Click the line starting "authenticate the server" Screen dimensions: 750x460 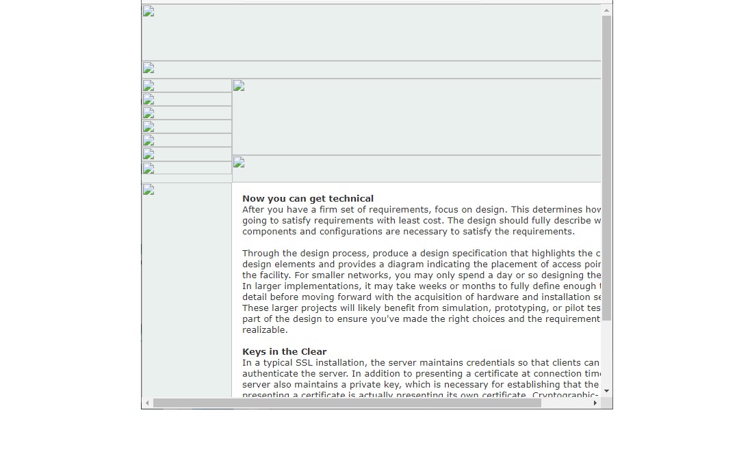[422, 374]
